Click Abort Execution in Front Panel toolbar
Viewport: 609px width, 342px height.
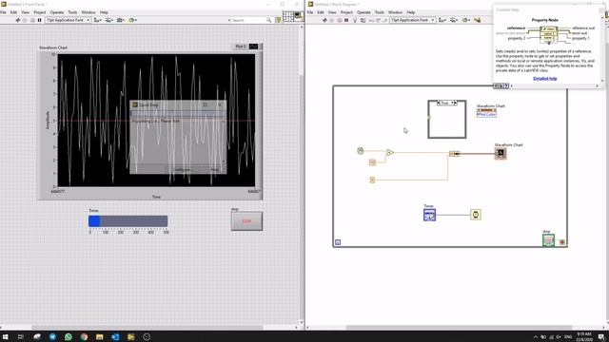click(x=32, y=20)
